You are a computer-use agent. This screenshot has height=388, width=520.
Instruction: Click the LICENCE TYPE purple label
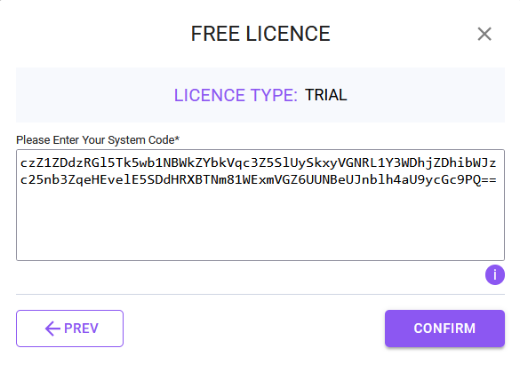click(x=236, y=95)
